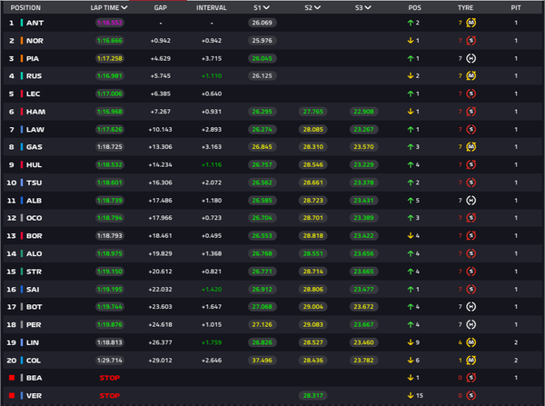Image resolution: width=545 pixels, height=406 pixels.
Task: Expand the S3 column dropdown chevron
Action: [x=368, y=7]
